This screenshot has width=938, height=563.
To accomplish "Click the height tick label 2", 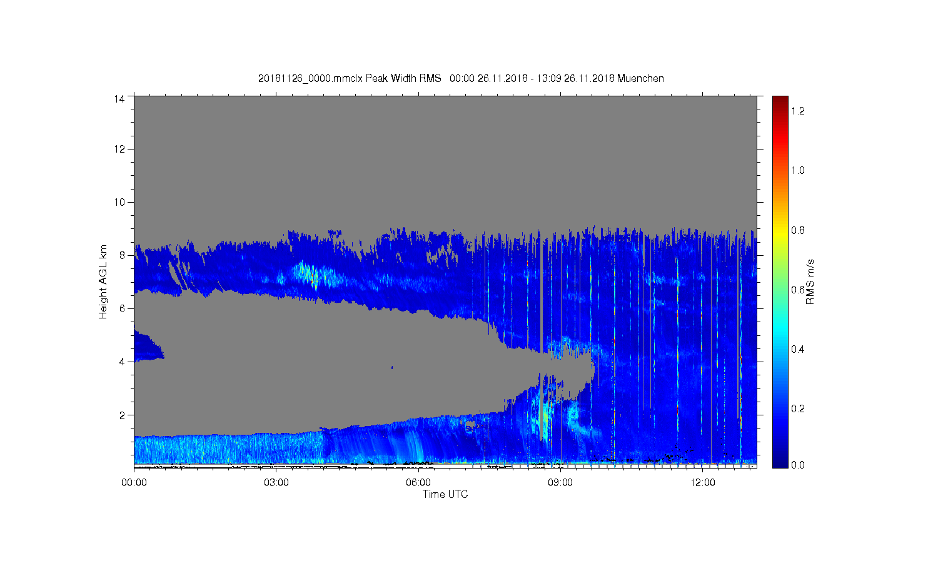I will click(x=123, y=415).
